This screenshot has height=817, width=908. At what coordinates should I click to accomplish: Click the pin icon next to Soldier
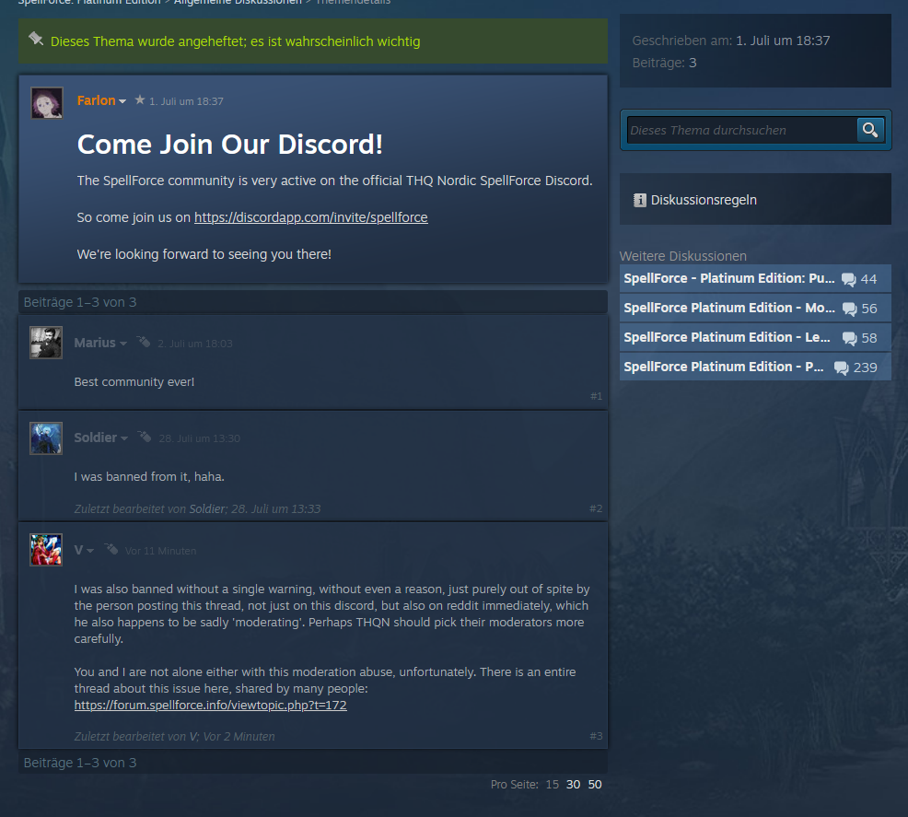145,438
